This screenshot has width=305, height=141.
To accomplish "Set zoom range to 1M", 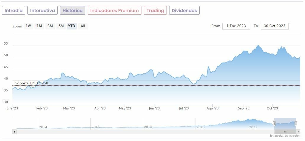I will [39, 26].
